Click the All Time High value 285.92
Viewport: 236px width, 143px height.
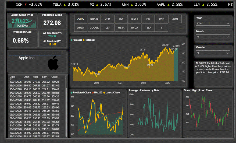(52, 36)
